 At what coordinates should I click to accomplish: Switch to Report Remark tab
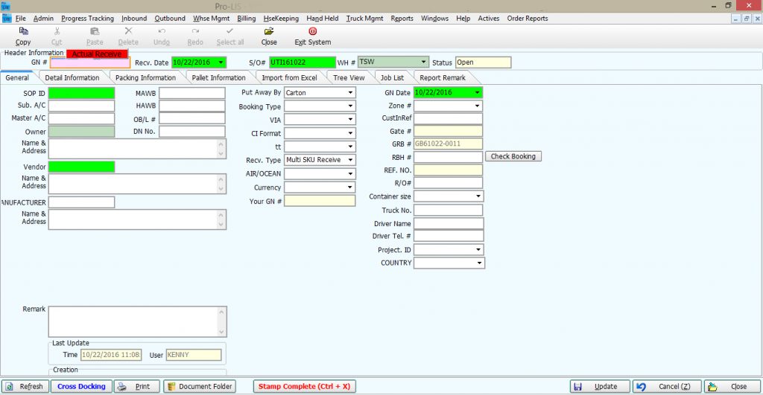443,78
